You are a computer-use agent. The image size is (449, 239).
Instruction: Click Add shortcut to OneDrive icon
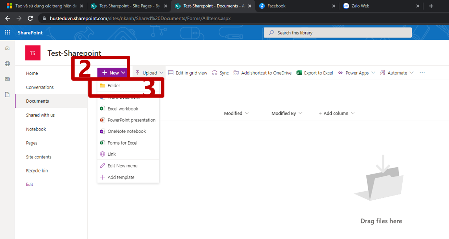236,73
